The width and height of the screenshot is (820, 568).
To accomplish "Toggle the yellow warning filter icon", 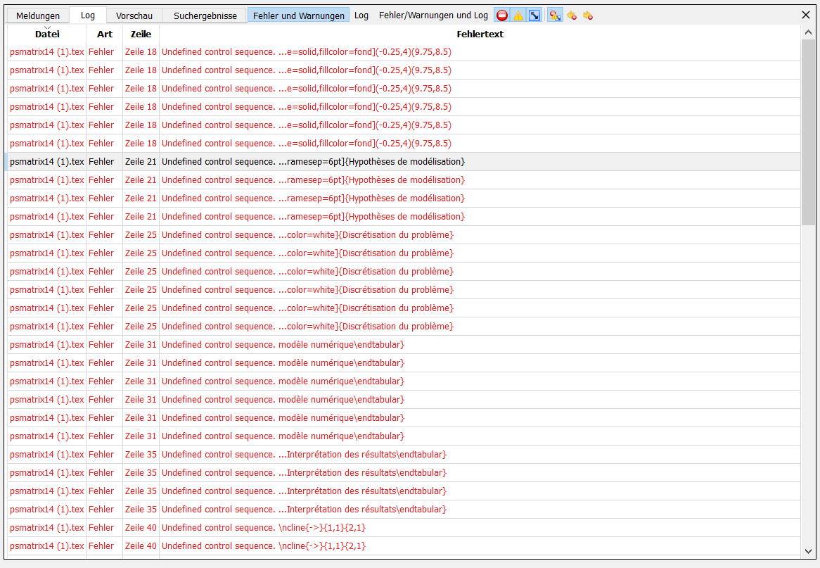I will click(x=518, y=15).
